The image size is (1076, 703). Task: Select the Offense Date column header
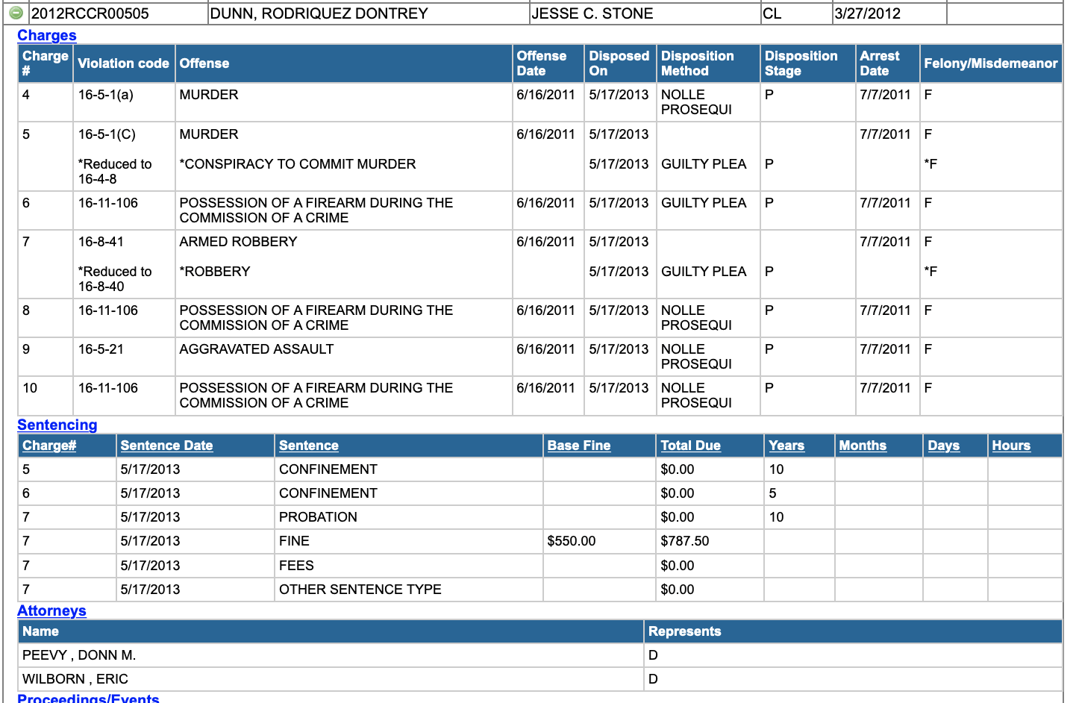click(x=548, y=63)
